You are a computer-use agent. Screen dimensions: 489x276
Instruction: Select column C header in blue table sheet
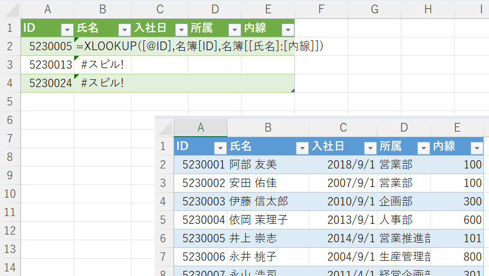click(x=343, y=128)
